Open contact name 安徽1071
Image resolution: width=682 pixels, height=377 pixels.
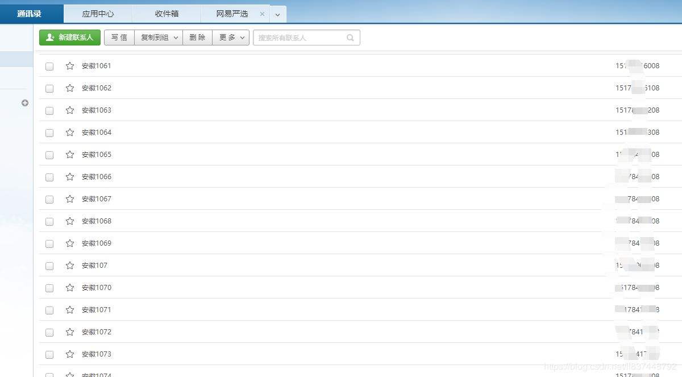click(97, 310)
